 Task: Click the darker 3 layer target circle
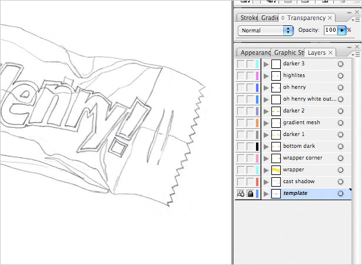341,64
